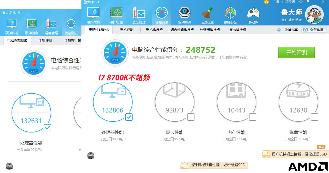
Task: Uncheck the 132631 checkbox in background window
Action: (x=47, y=128)
